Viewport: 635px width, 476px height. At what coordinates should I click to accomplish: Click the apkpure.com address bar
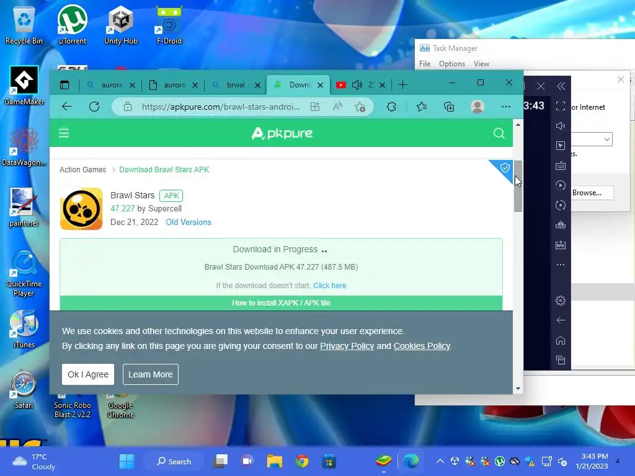pos(221,107)
